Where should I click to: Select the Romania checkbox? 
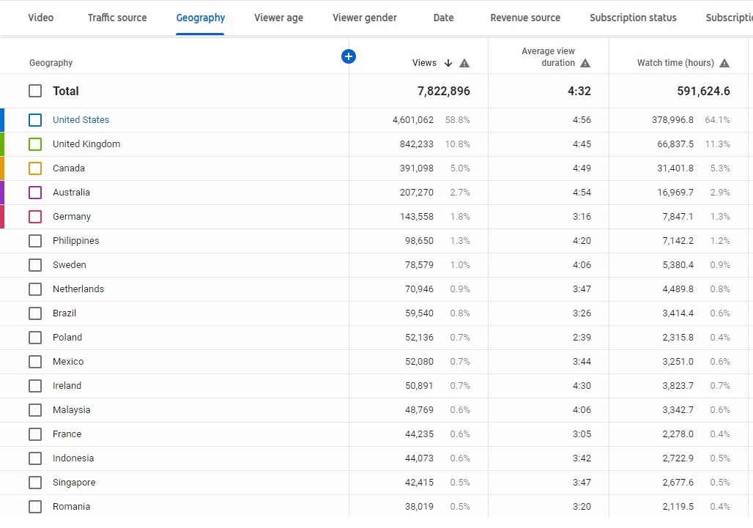tap(35, 507)
